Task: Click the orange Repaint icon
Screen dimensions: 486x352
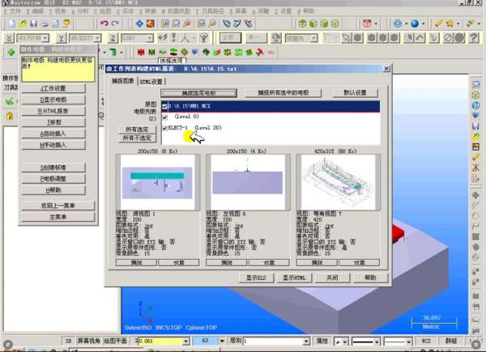Action: pos(151,23)
